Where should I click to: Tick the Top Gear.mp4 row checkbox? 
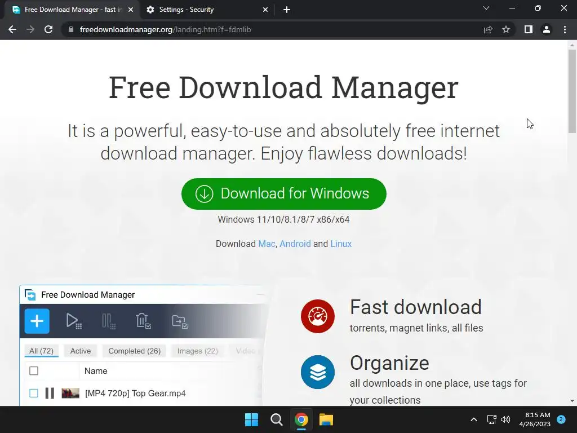tap(33, 393)
